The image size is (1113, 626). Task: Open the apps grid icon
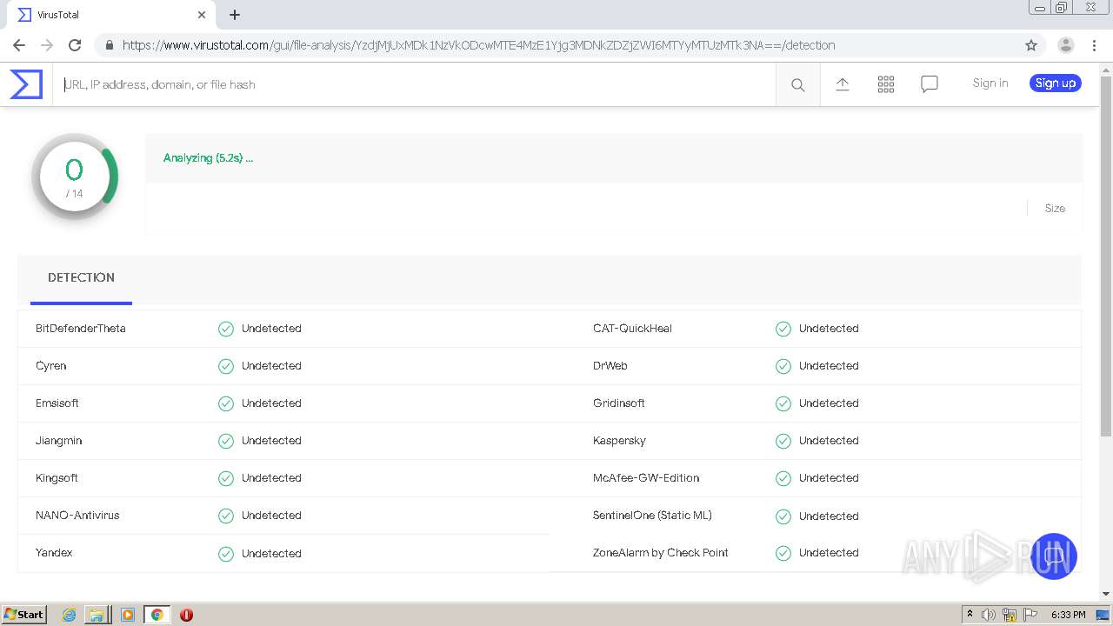[886, 83]
